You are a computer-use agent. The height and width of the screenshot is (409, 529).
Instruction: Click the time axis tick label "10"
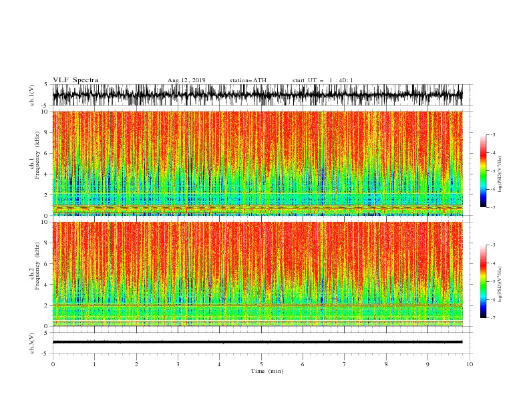pos(470,364)
